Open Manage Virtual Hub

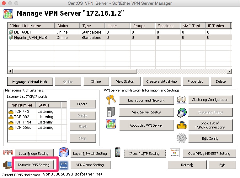pos(30,81)
